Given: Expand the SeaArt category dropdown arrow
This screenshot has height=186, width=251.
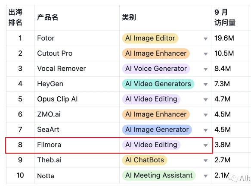Looking at the screenshot, I should [x=205, y=130].
